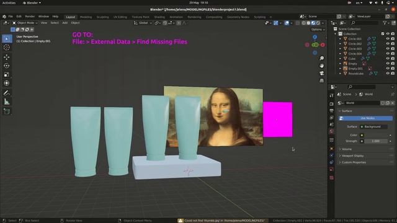Open Ubuntu Activities overview
This screenshot has height=223, width=397.
(9, 2)
